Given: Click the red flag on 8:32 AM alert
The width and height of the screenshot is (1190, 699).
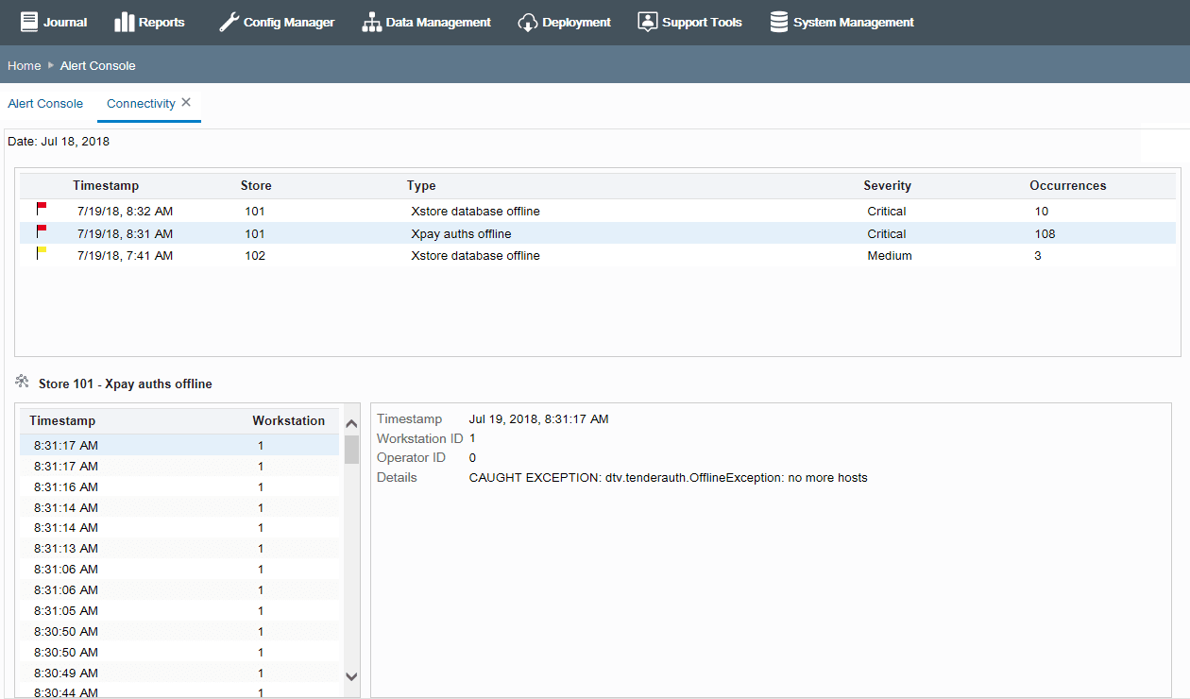Looking at the screenshot, I should [42, 208].
